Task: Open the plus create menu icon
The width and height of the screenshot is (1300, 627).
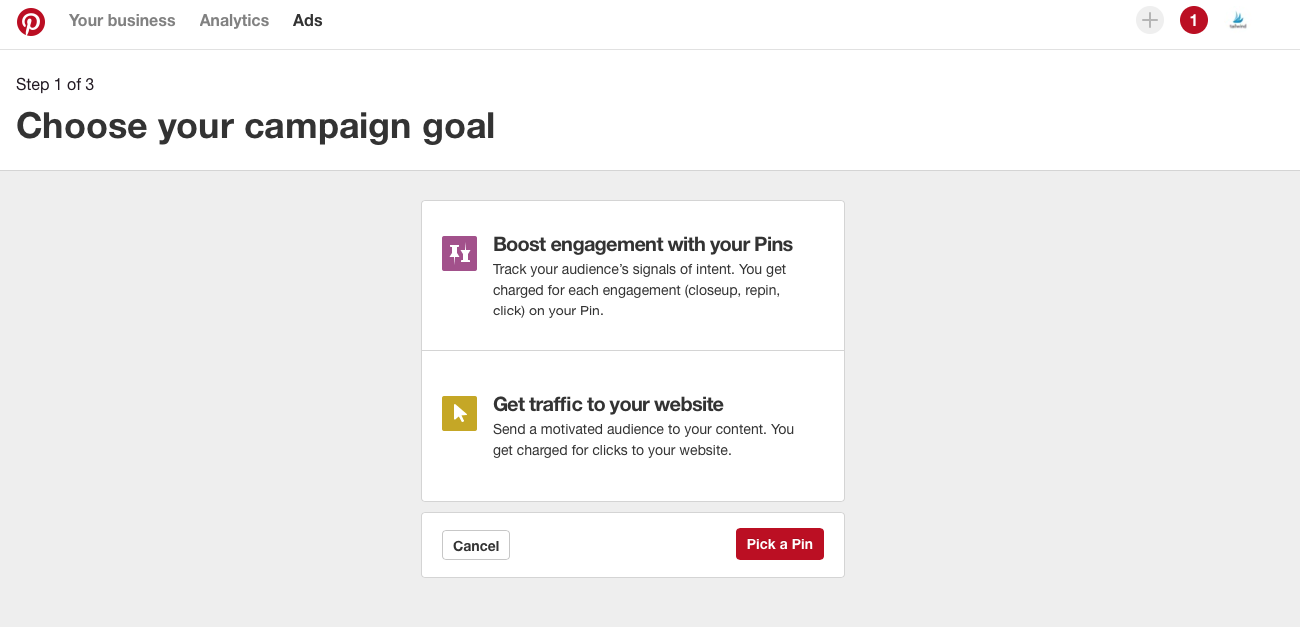Action: click(x=1150, y=20)
